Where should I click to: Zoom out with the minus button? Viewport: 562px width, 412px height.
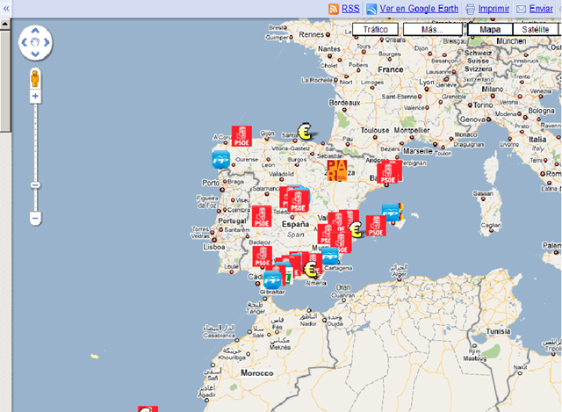point(35,218)
